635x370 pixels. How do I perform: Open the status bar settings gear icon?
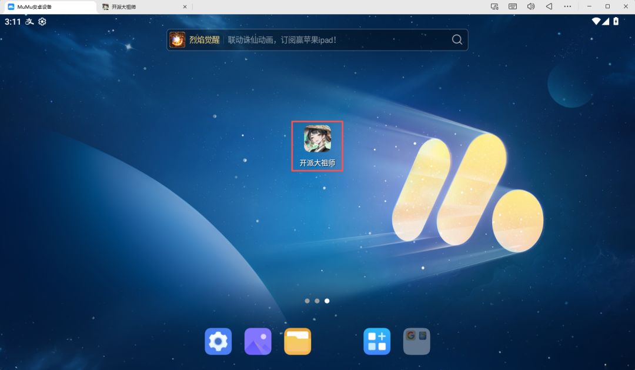tap(42, 22)
